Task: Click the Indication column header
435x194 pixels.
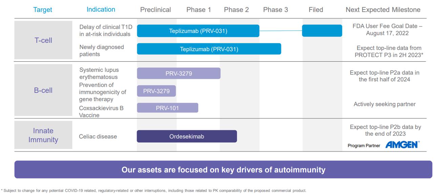Action: tap(101, 9)
